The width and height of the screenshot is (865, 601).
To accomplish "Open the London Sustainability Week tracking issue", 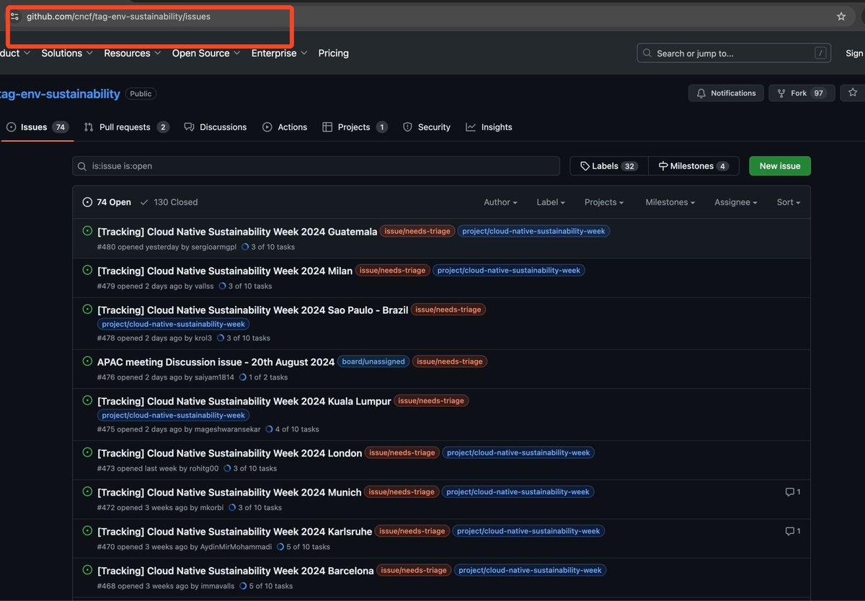I will tap(230, 453).
